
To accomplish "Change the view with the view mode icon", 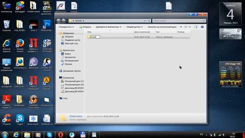I will [x=186, y=27].
